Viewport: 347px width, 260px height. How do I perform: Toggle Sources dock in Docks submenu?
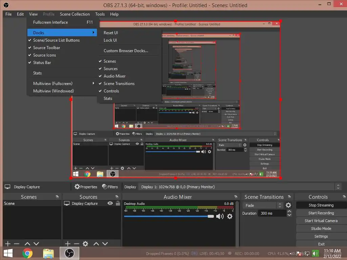point(129,69)
